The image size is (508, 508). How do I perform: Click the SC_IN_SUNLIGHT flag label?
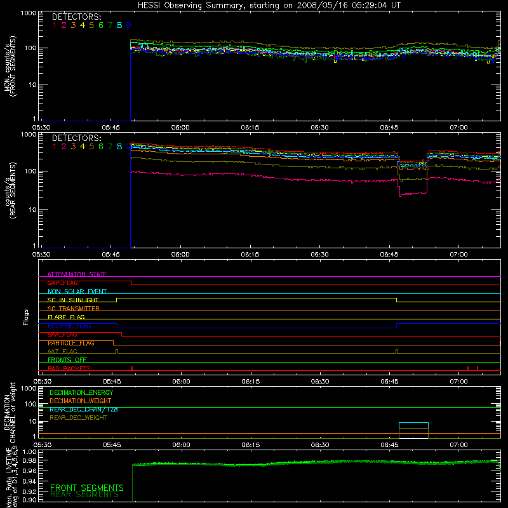73,300
